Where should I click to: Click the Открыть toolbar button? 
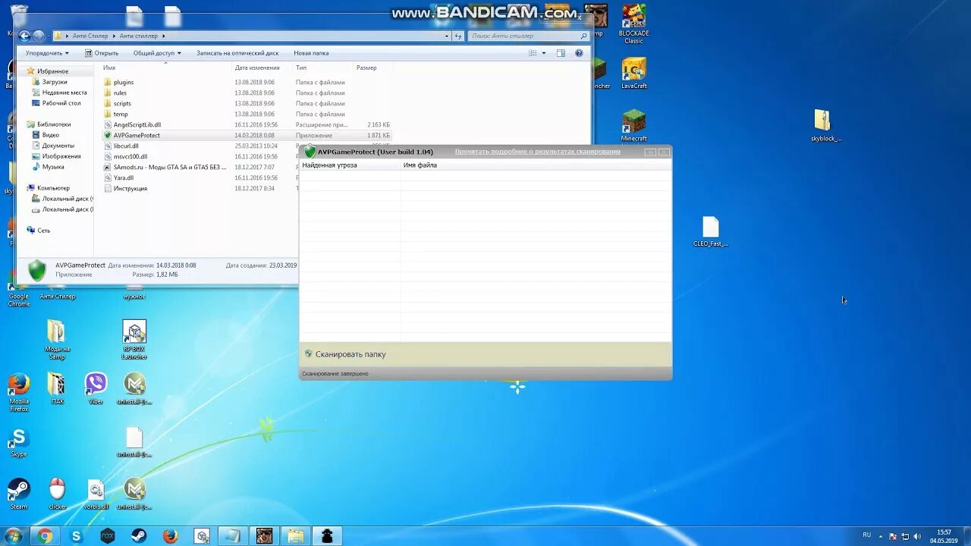coord(102,53)
